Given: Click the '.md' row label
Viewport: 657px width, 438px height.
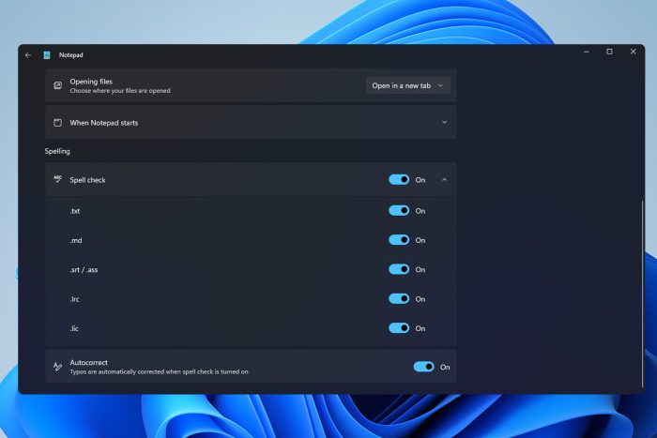Looking at the screenshot, I should click(x=76, y=240).
